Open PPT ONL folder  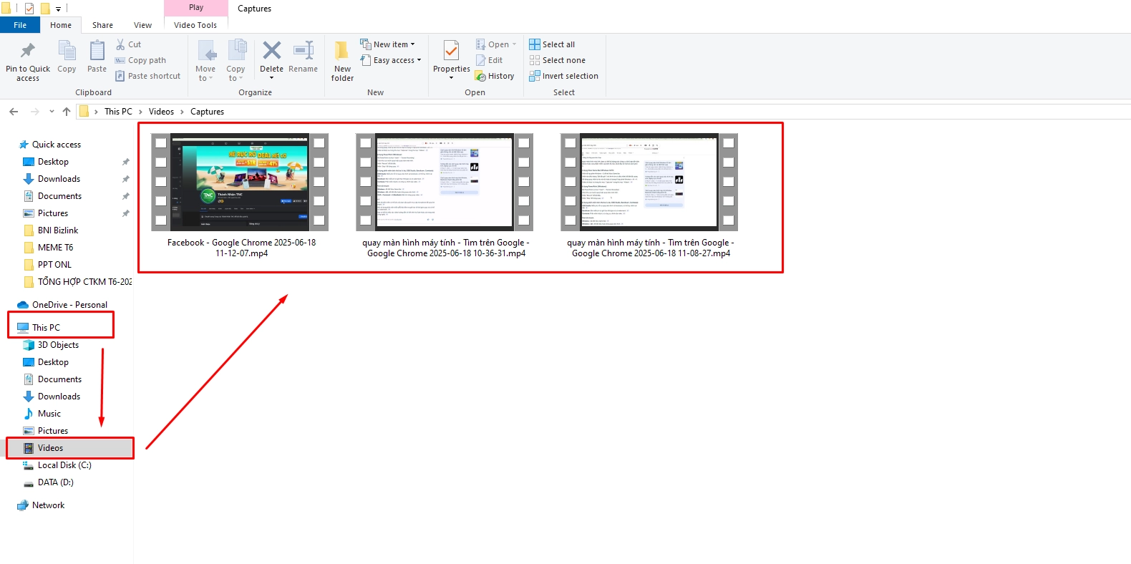[x=47, y=265]
